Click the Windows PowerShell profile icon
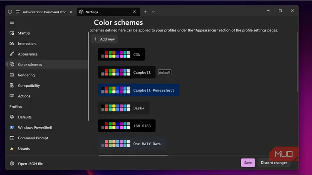Image resolution: width=312 pixels, height=175 pixels. (x=12, y=127)
